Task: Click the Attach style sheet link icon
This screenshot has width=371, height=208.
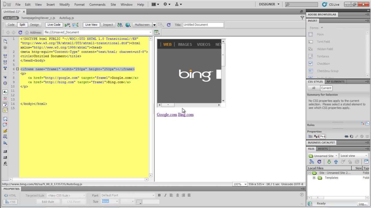Action: coord(346,136)
